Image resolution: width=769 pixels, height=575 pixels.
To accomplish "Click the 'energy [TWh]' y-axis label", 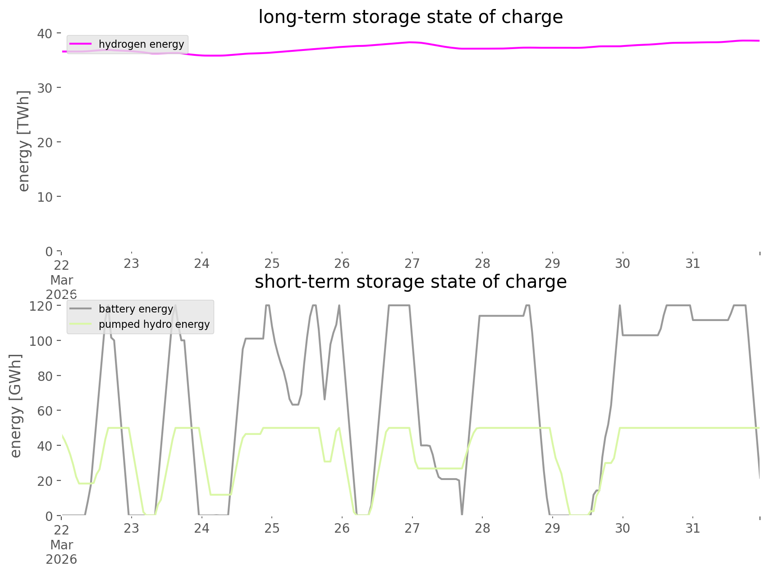I will click(x=24, y=141).
